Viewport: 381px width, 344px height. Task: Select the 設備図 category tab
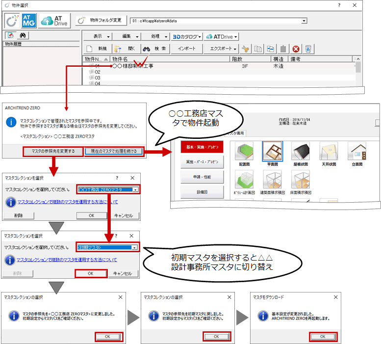coord(202,192)
